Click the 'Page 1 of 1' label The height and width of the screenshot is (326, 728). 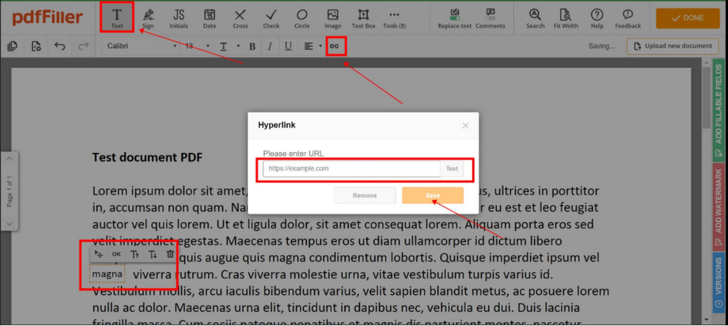pos(10,192)
